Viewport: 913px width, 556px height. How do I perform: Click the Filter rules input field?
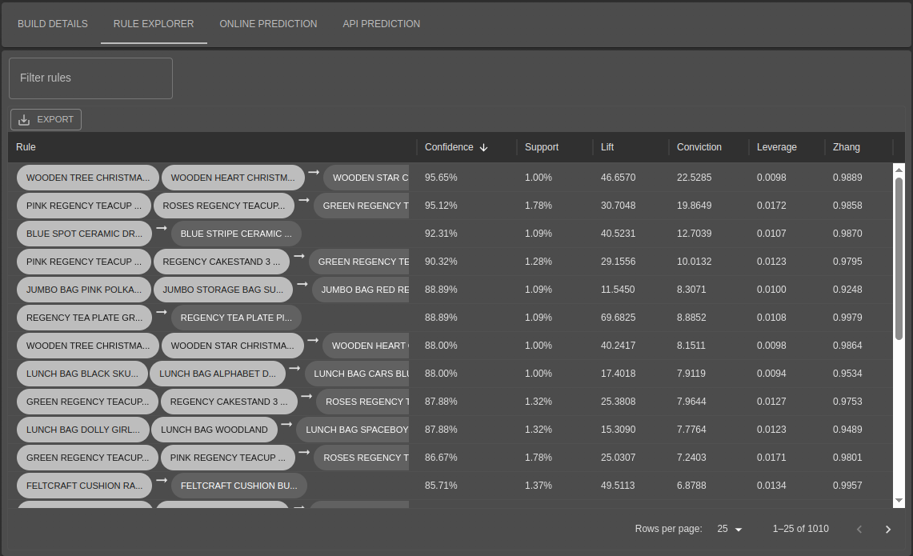[91, 78]
